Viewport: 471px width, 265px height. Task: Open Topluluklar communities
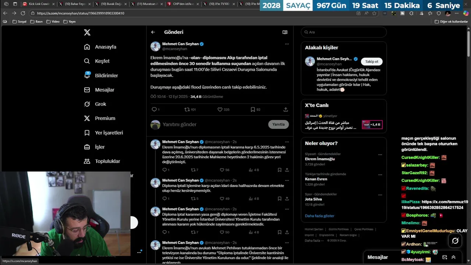102,161
